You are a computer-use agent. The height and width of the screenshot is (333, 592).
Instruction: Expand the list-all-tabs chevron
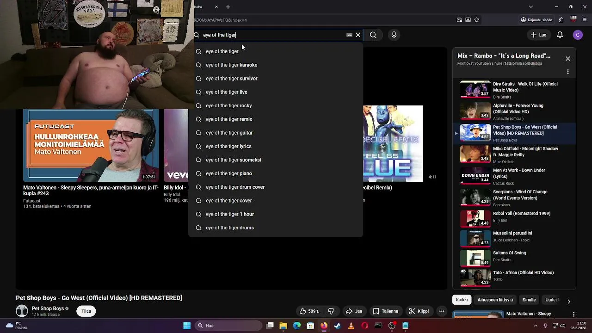(x=531, y=7)
